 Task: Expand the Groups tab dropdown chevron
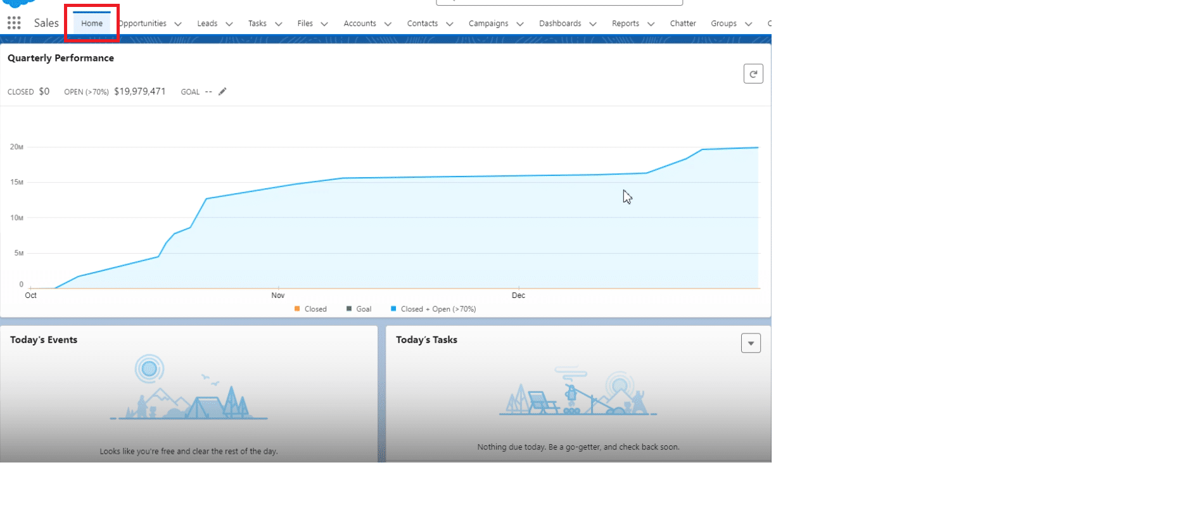(x=748, y=24)
